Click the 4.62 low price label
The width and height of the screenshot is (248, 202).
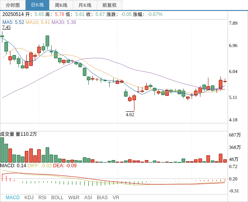click(x=130, y=115)
